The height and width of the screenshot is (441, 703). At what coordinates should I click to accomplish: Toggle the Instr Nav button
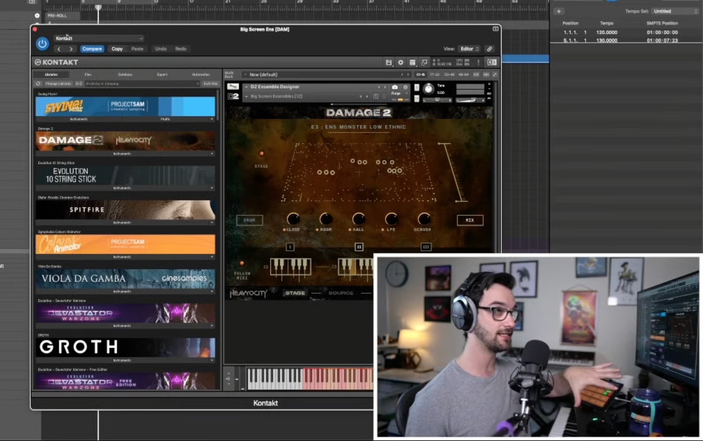pos(210,84)
